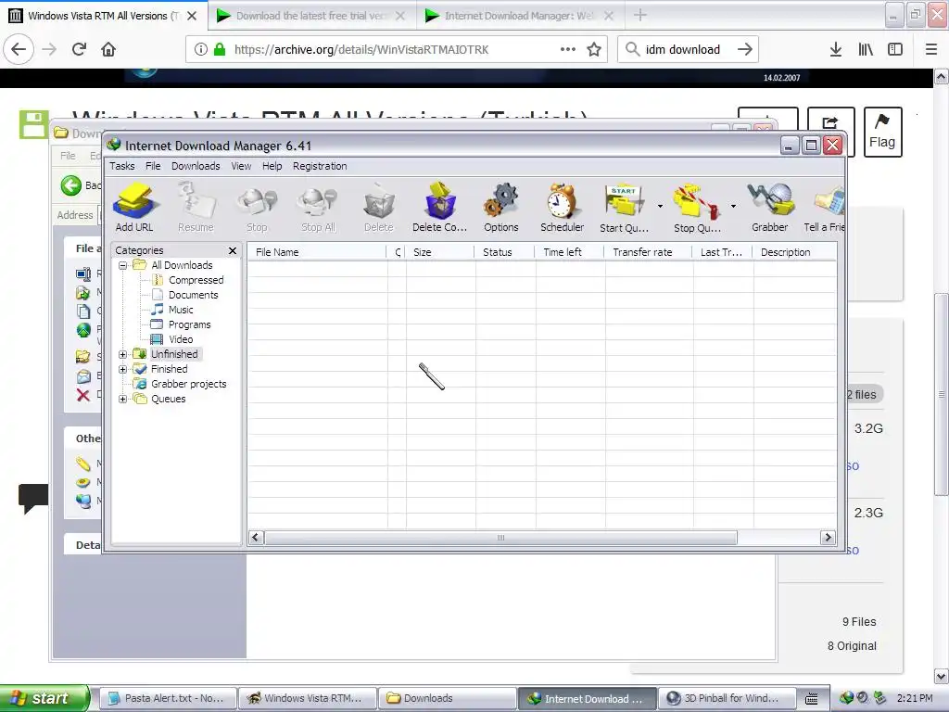Click the Delete Completed toolbar icon

(440, 208)
